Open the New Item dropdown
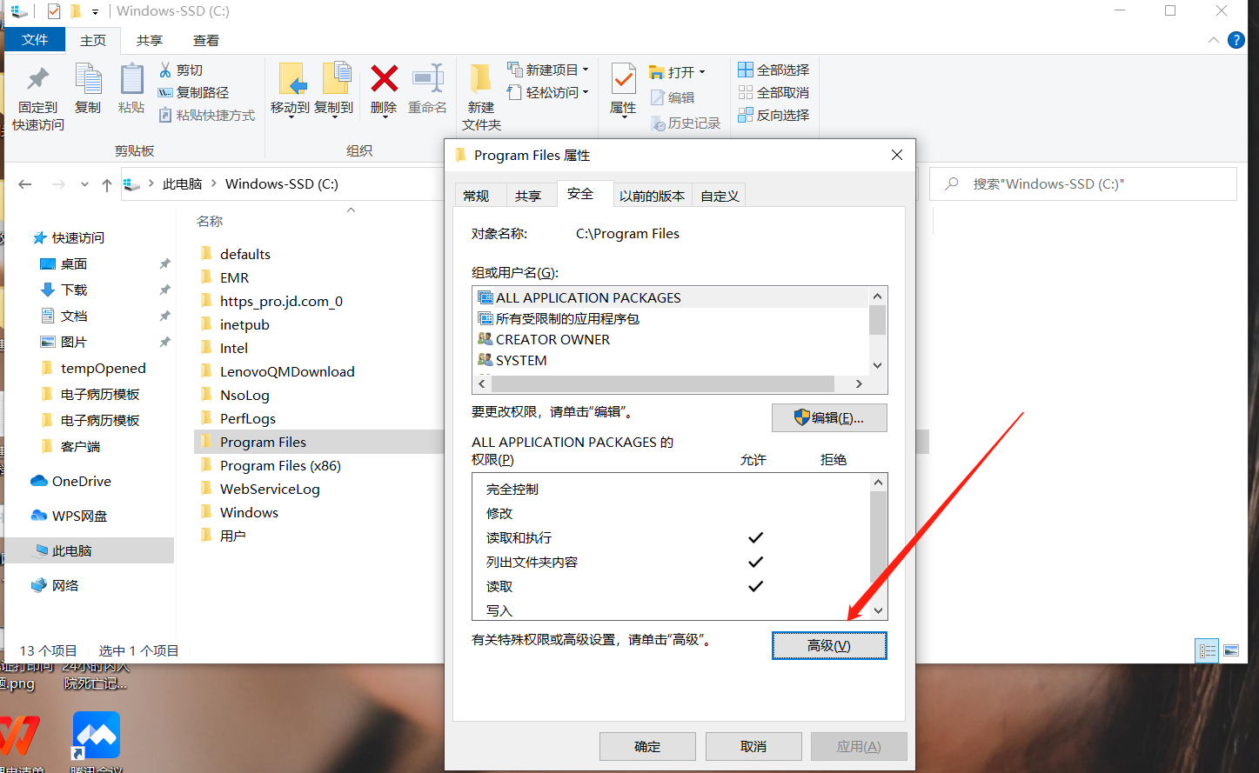 [548, 70]
